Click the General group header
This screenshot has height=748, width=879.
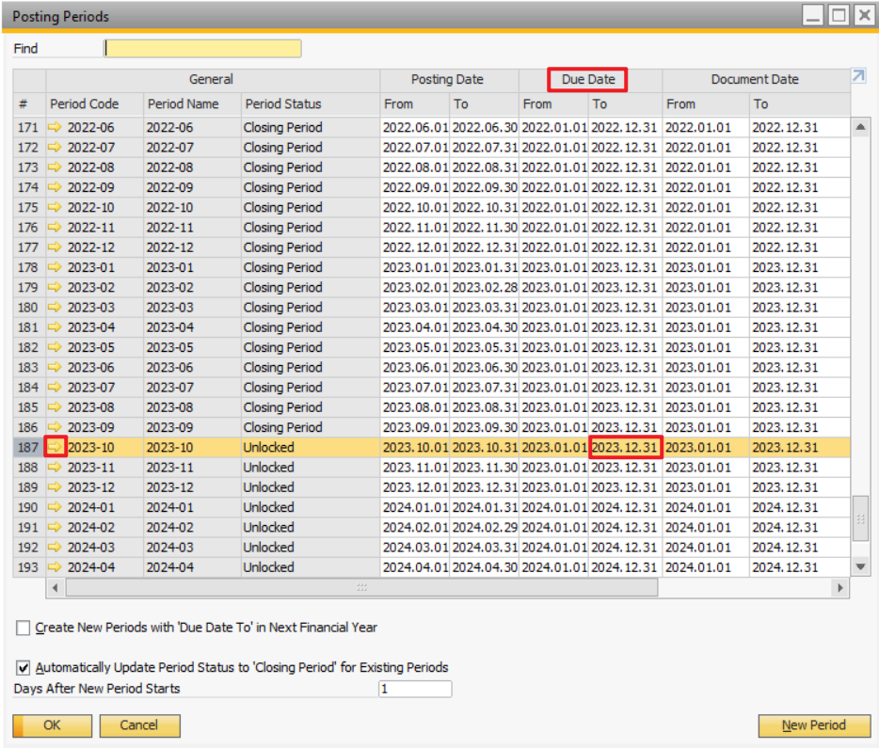pos(213,80)
